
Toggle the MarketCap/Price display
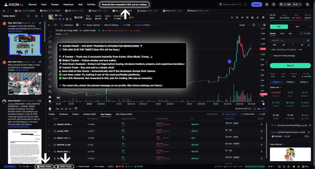tap(142, 25)
